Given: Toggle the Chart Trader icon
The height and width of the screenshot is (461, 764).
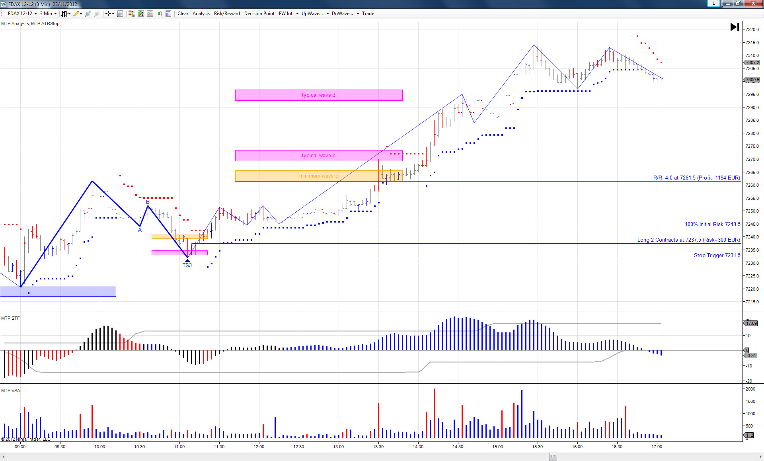Looking at the screenshot, I should coord(131,14).
